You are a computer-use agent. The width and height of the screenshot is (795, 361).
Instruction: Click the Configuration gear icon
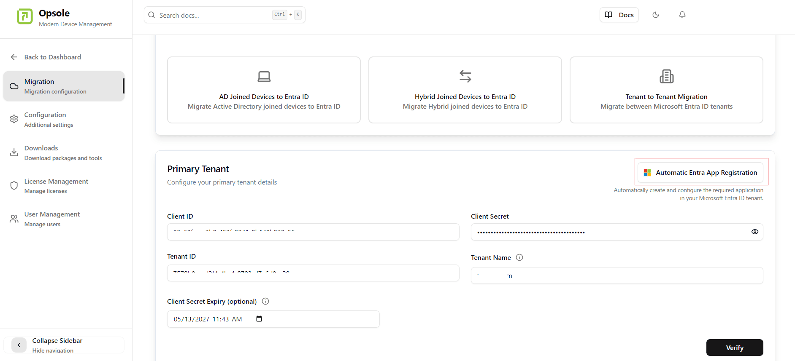14,119
